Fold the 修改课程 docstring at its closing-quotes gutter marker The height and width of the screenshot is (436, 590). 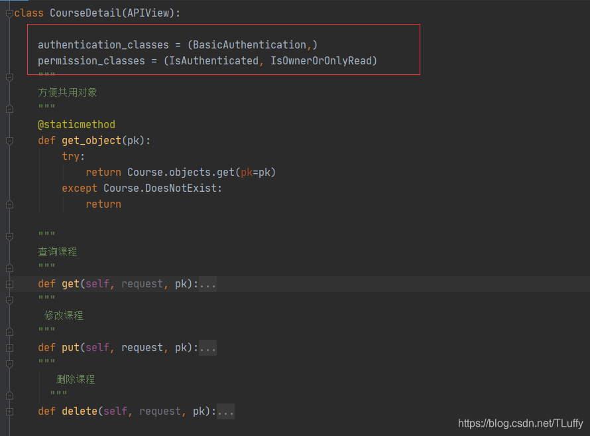pyautogui.click(x=10, y=332)
